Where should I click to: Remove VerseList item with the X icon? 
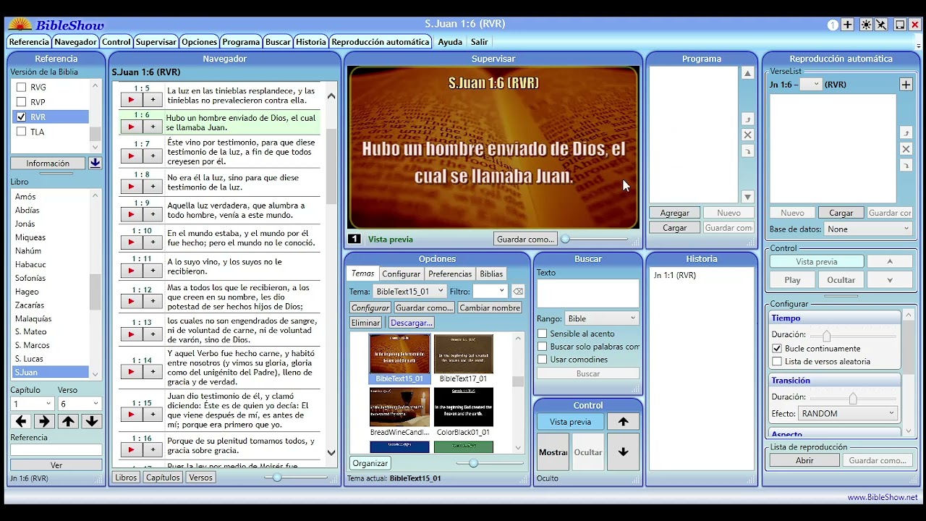[x=906, y=149]
